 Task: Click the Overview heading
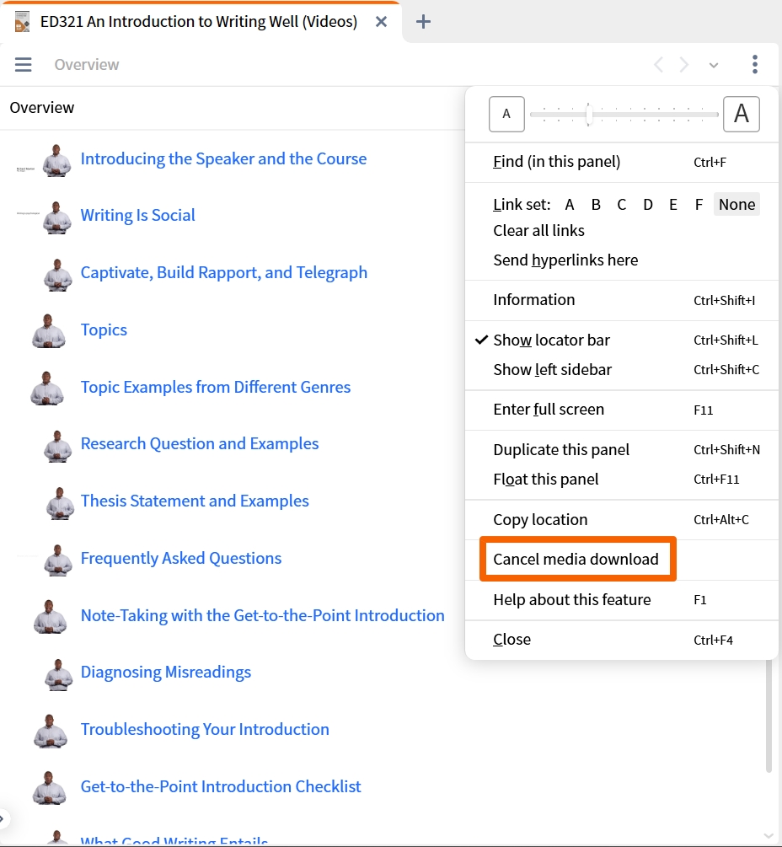coord(42,108)
